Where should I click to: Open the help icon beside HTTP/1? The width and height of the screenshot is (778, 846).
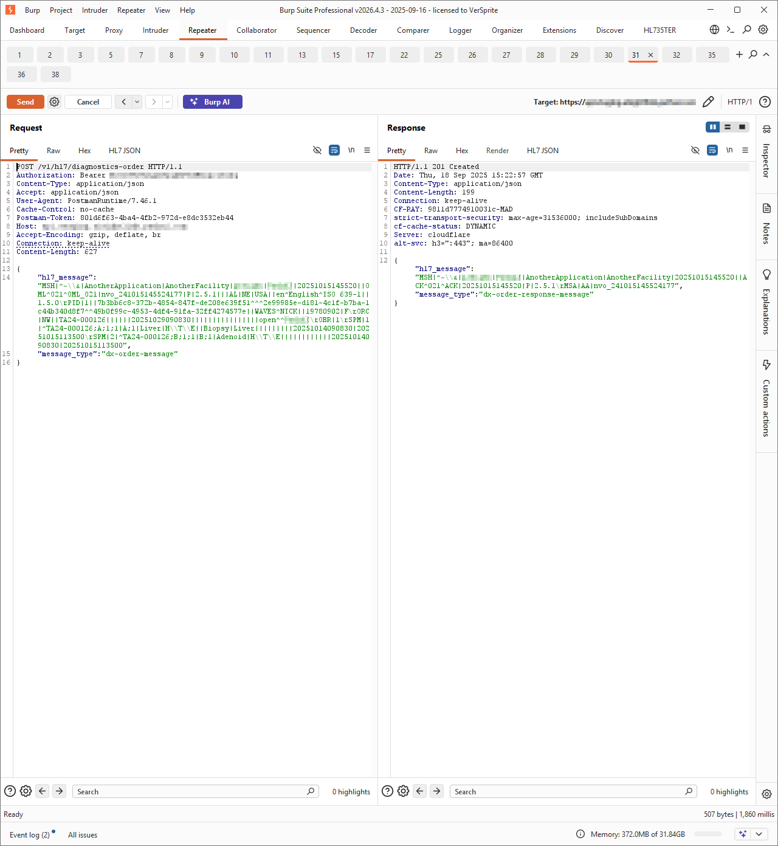tap(765, 102)
